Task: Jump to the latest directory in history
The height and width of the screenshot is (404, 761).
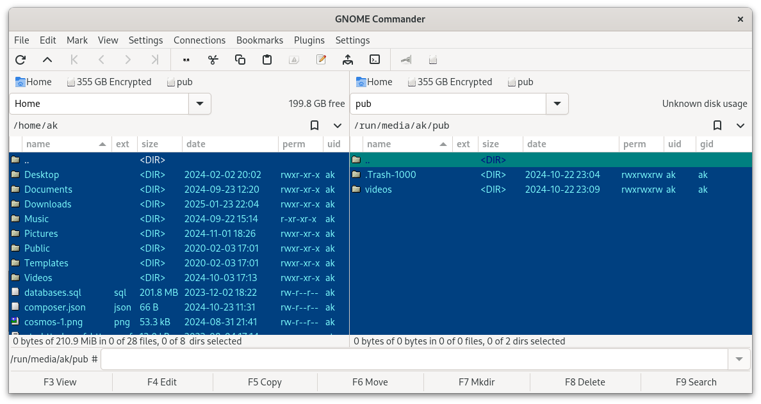Action: (155, 60)
